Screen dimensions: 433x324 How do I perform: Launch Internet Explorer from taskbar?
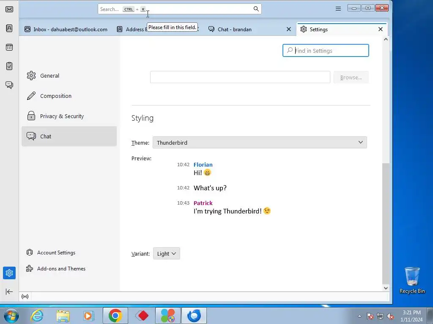click(37, 316)
